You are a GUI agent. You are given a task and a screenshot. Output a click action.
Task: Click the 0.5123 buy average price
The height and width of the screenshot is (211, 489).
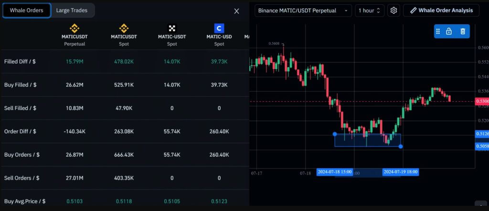pos(219,201)
